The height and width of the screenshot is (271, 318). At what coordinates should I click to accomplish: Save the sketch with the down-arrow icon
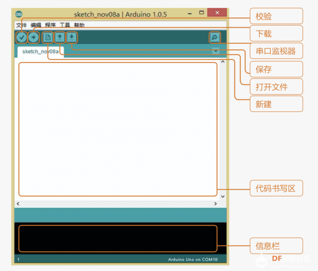72,37
